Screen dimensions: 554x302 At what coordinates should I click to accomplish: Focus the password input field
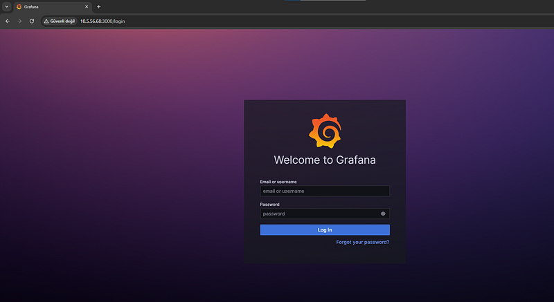325,214
